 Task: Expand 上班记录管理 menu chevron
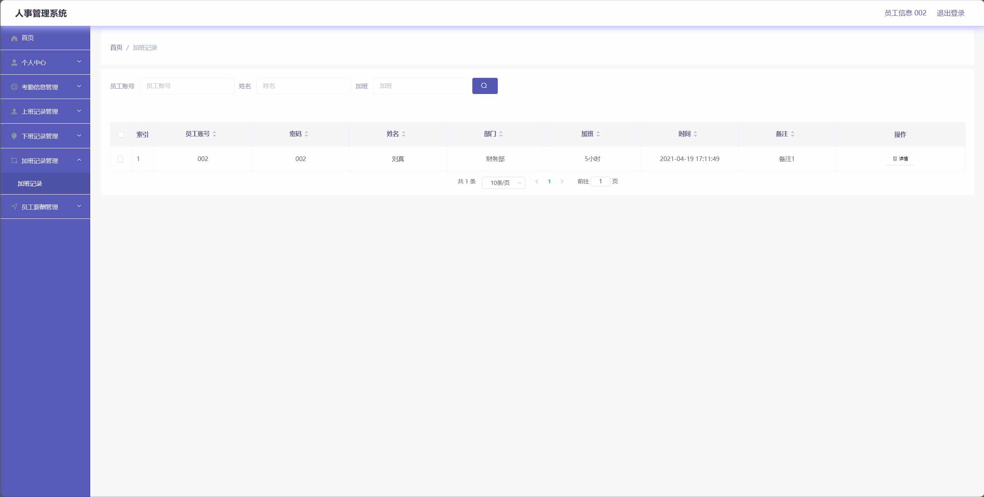[x=79, y=111]
